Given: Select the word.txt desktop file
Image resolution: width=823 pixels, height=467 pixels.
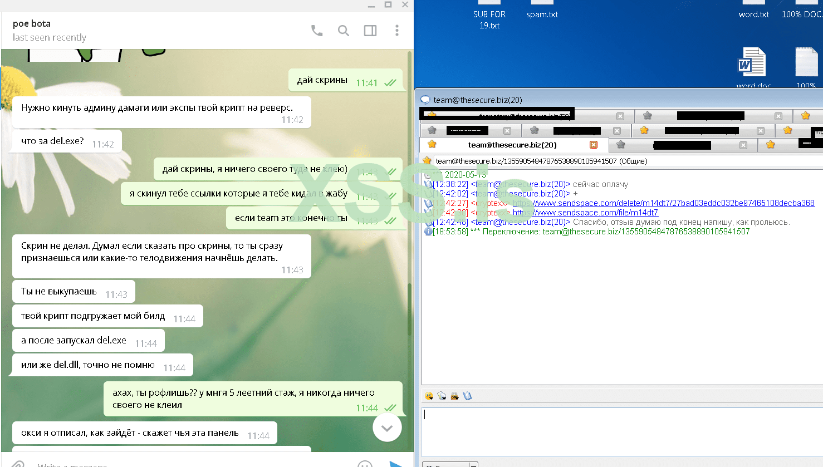Looking at the screenshot, I should coord(754,14).
